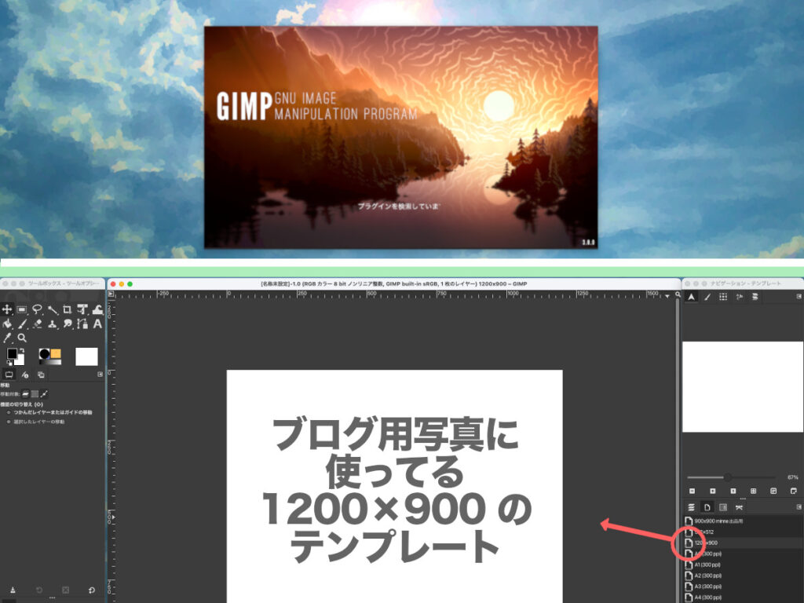Switch to Brushes tab in right dock
The height and width of the screenshot is (603, 804).
[x=707, y=297]
